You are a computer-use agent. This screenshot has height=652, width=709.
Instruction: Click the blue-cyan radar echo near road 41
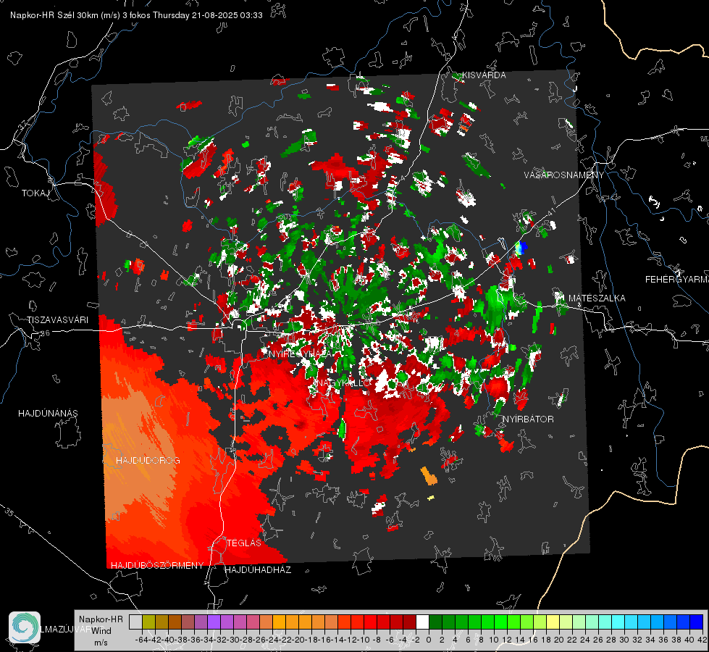(x=521, y=248)
